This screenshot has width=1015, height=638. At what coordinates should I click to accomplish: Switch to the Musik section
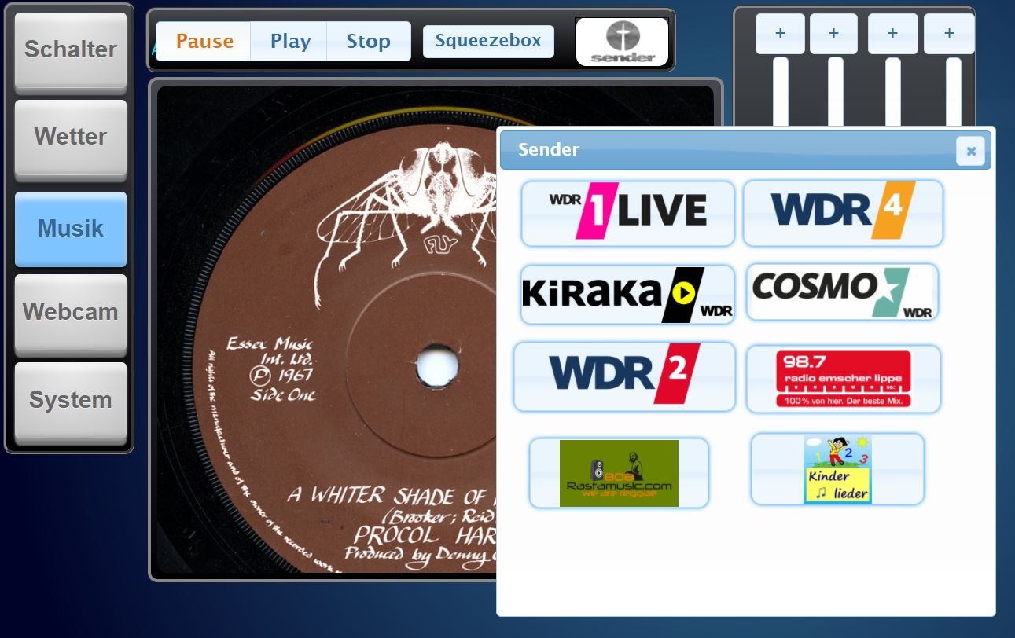pos(71,229)
